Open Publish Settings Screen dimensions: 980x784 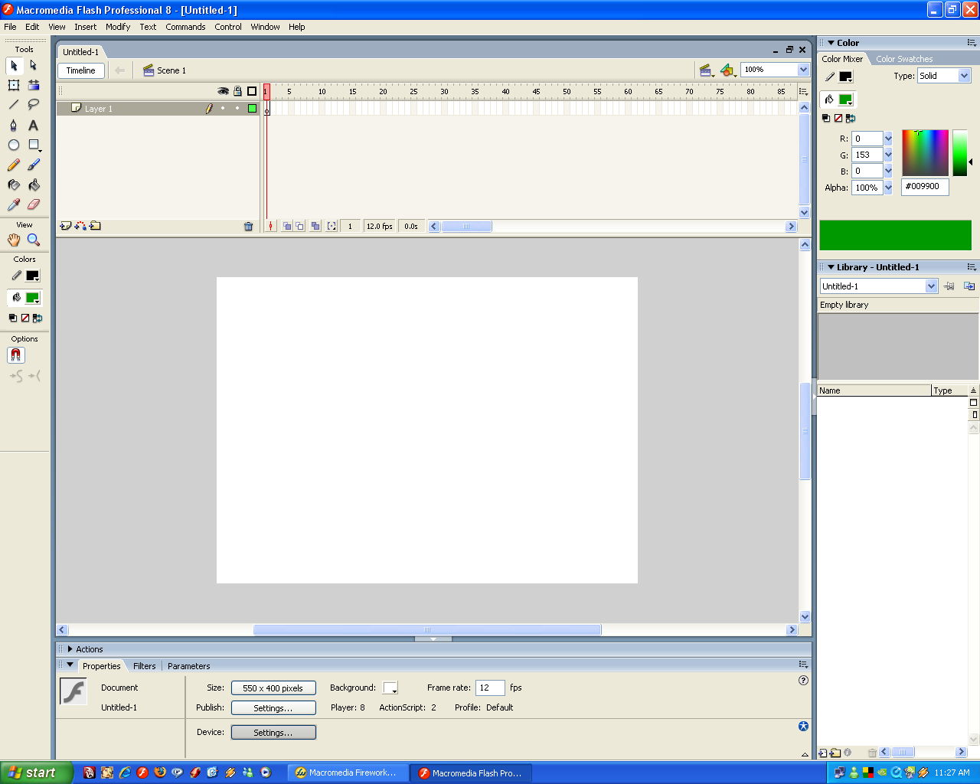click(x=273, y=707)
